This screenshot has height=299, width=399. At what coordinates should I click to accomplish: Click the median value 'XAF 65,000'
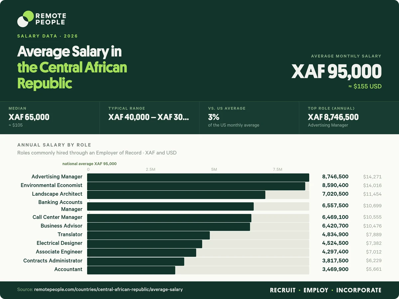click(x=29, y=117)
